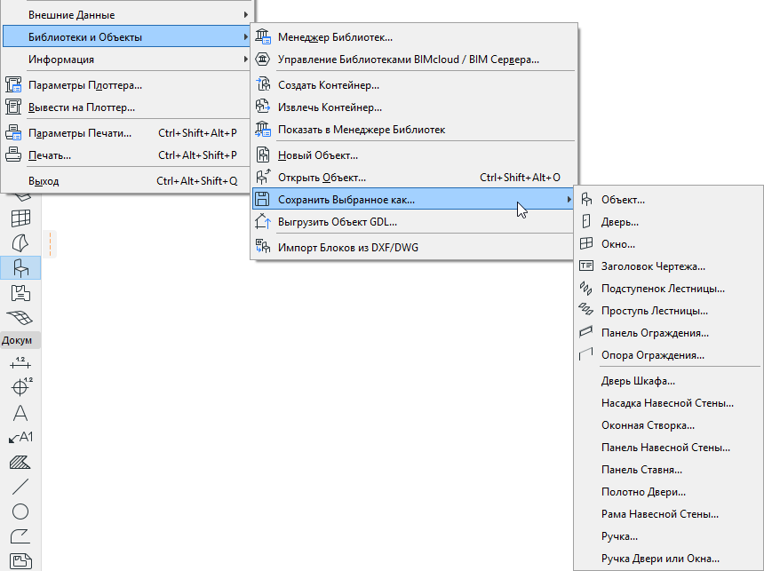Select the Curtain Wall grid tool

coord(20,218)
